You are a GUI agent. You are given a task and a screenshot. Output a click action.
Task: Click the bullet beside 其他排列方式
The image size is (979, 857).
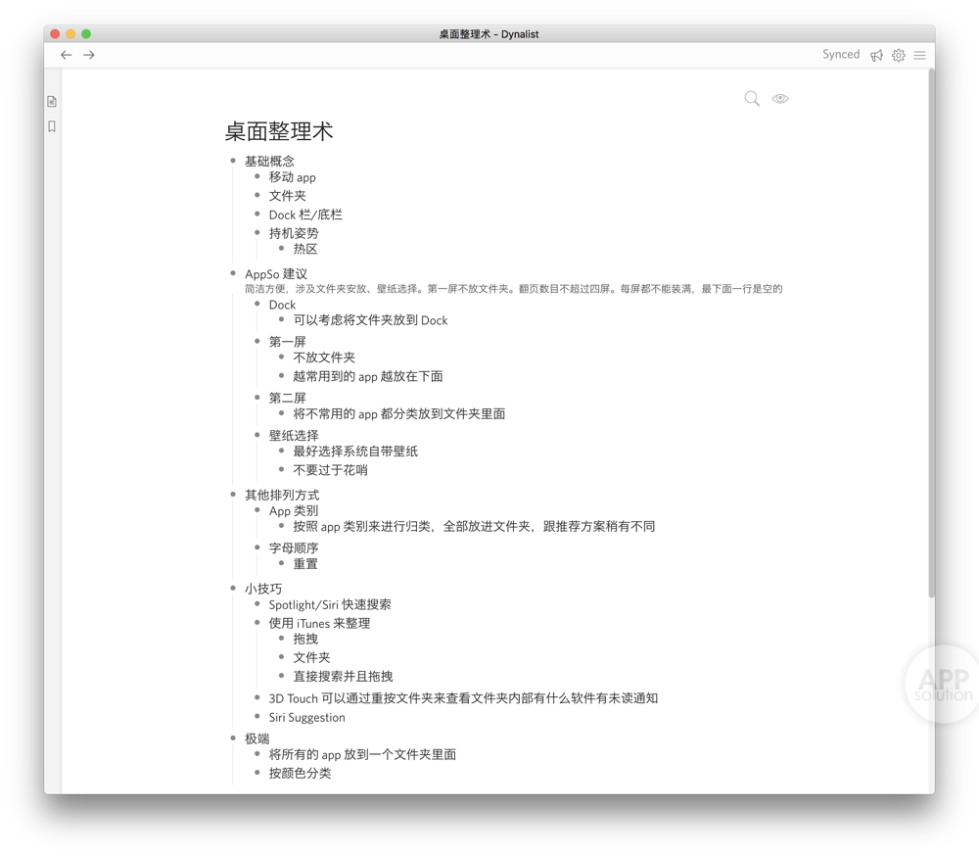coord(233,495)
